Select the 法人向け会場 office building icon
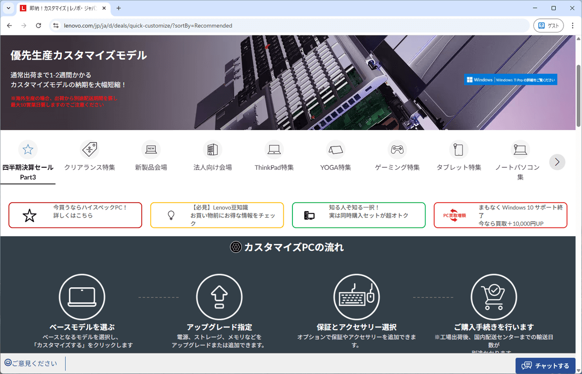The image size is (582, 374). (x=212, y=149)
